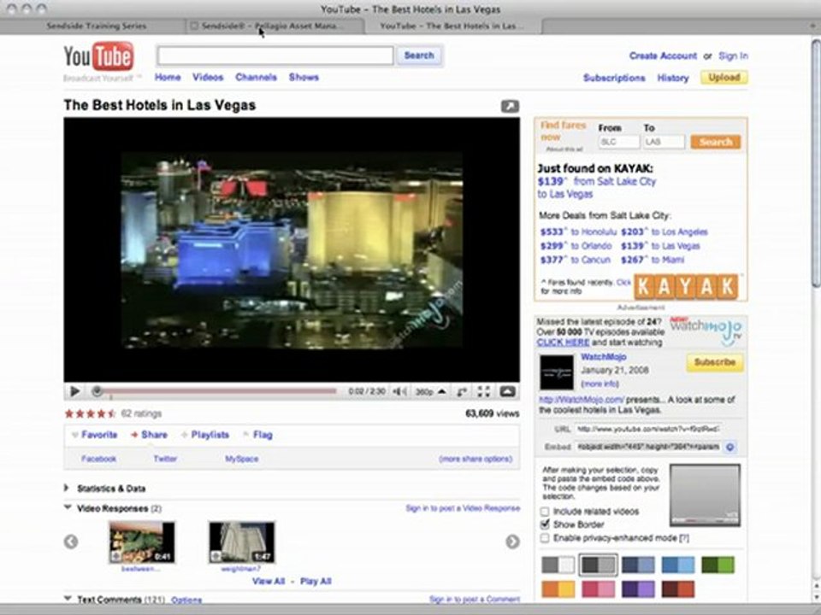Choose the purple embed color swatch

(x=638, y=589)
